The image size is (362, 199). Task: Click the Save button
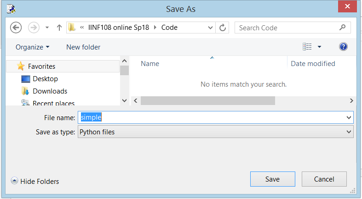[x=273, y=179]
